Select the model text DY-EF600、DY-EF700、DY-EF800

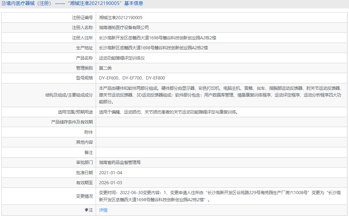132,78
